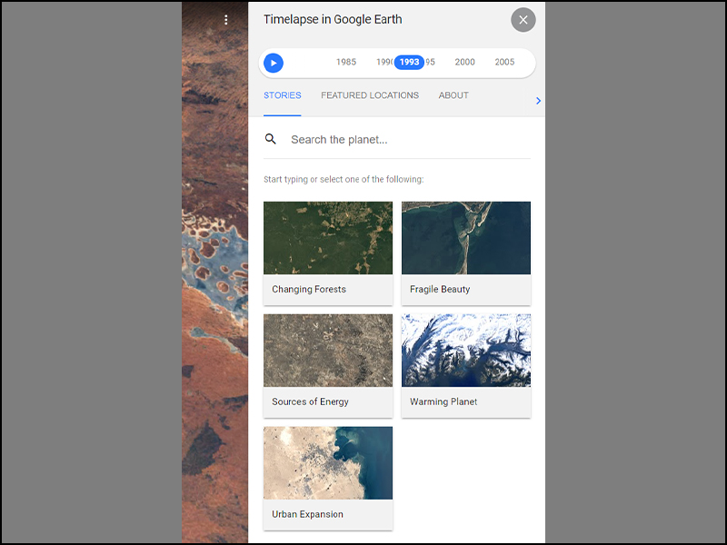727x545 pixels.
Task: Open the Changing Forests story thumbnail
Action: (x=328, y=238)
